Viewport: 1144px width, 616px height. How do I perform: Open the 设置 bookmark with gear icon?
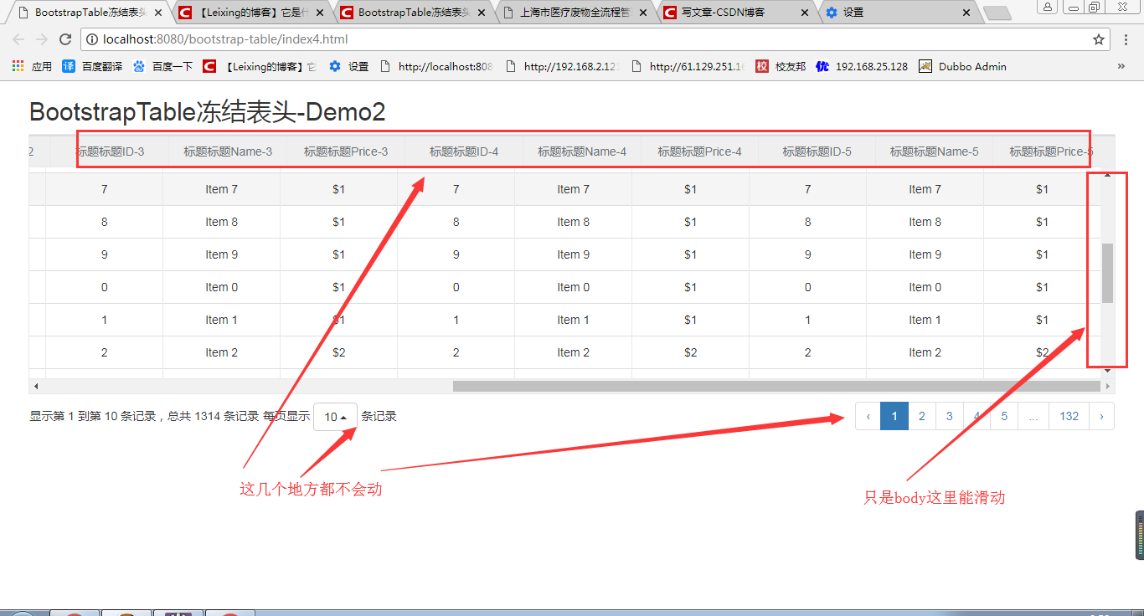click(x=348, y=66)
